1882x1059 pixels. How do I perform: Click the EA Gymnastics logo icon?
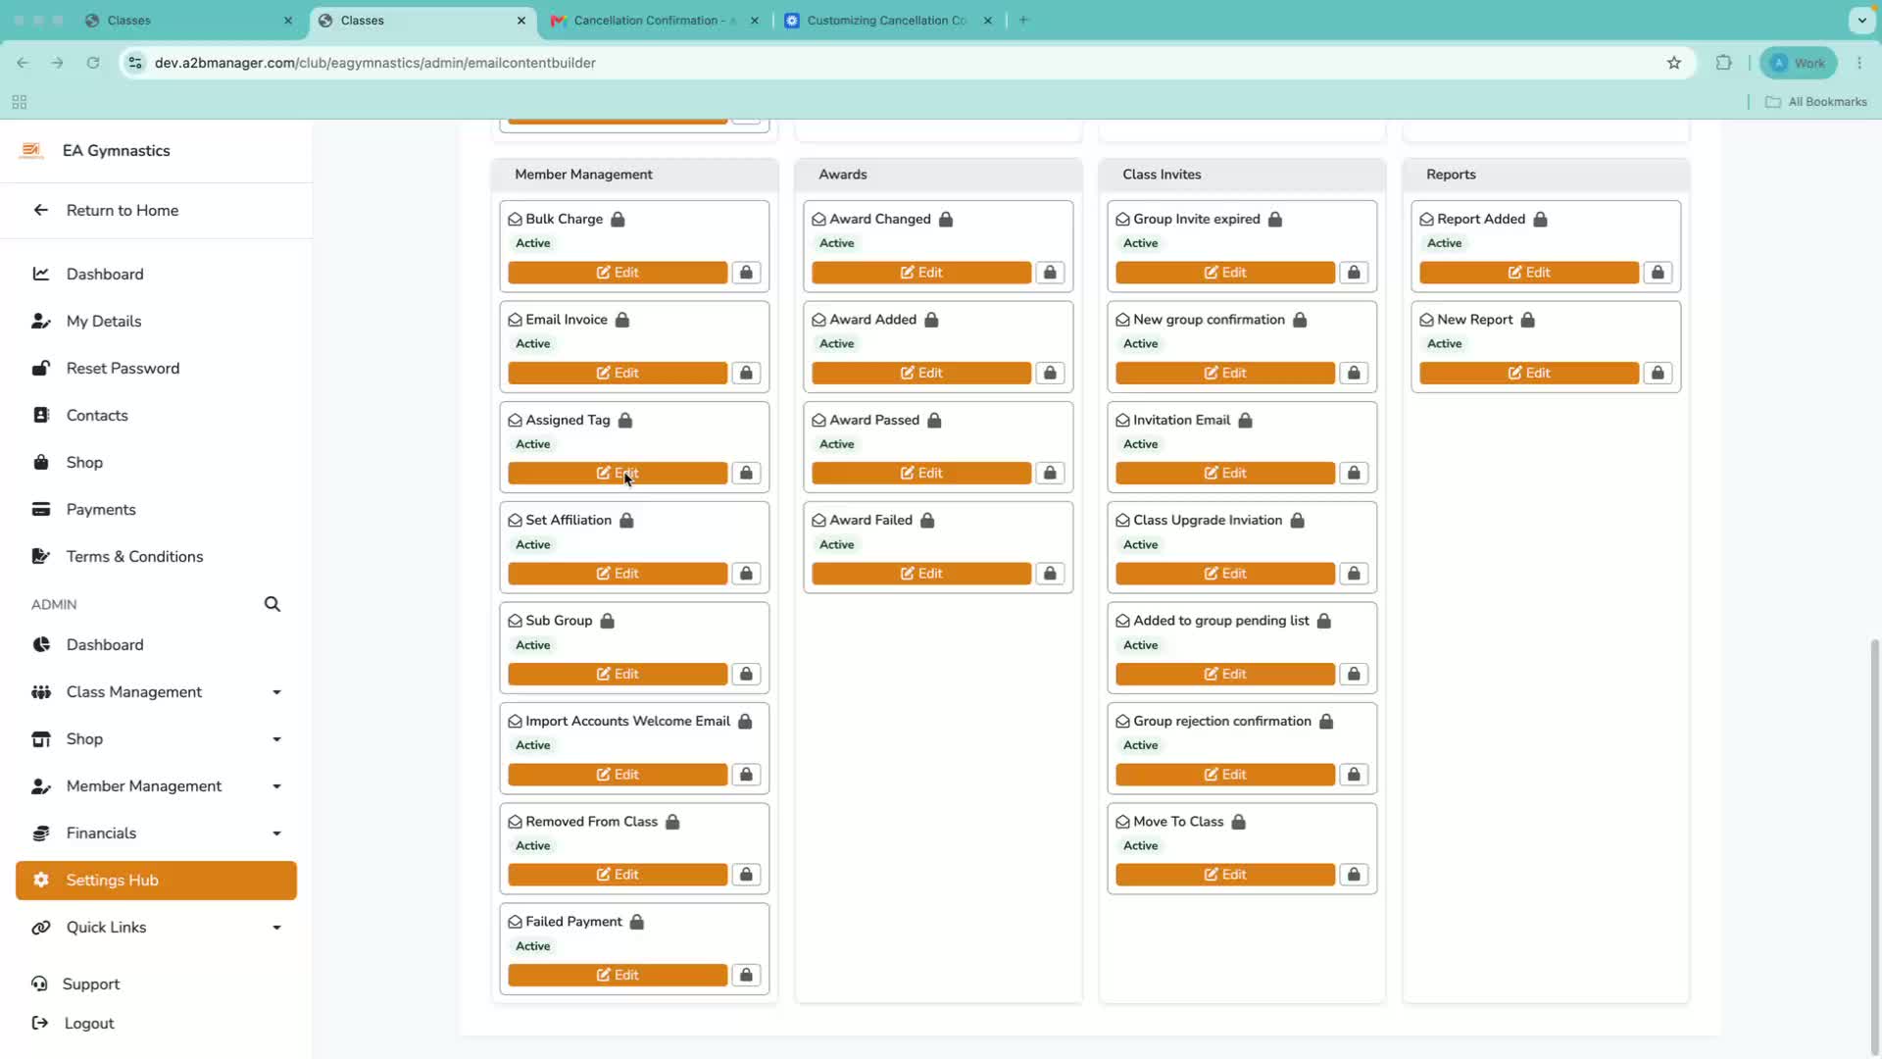point(31,150)
